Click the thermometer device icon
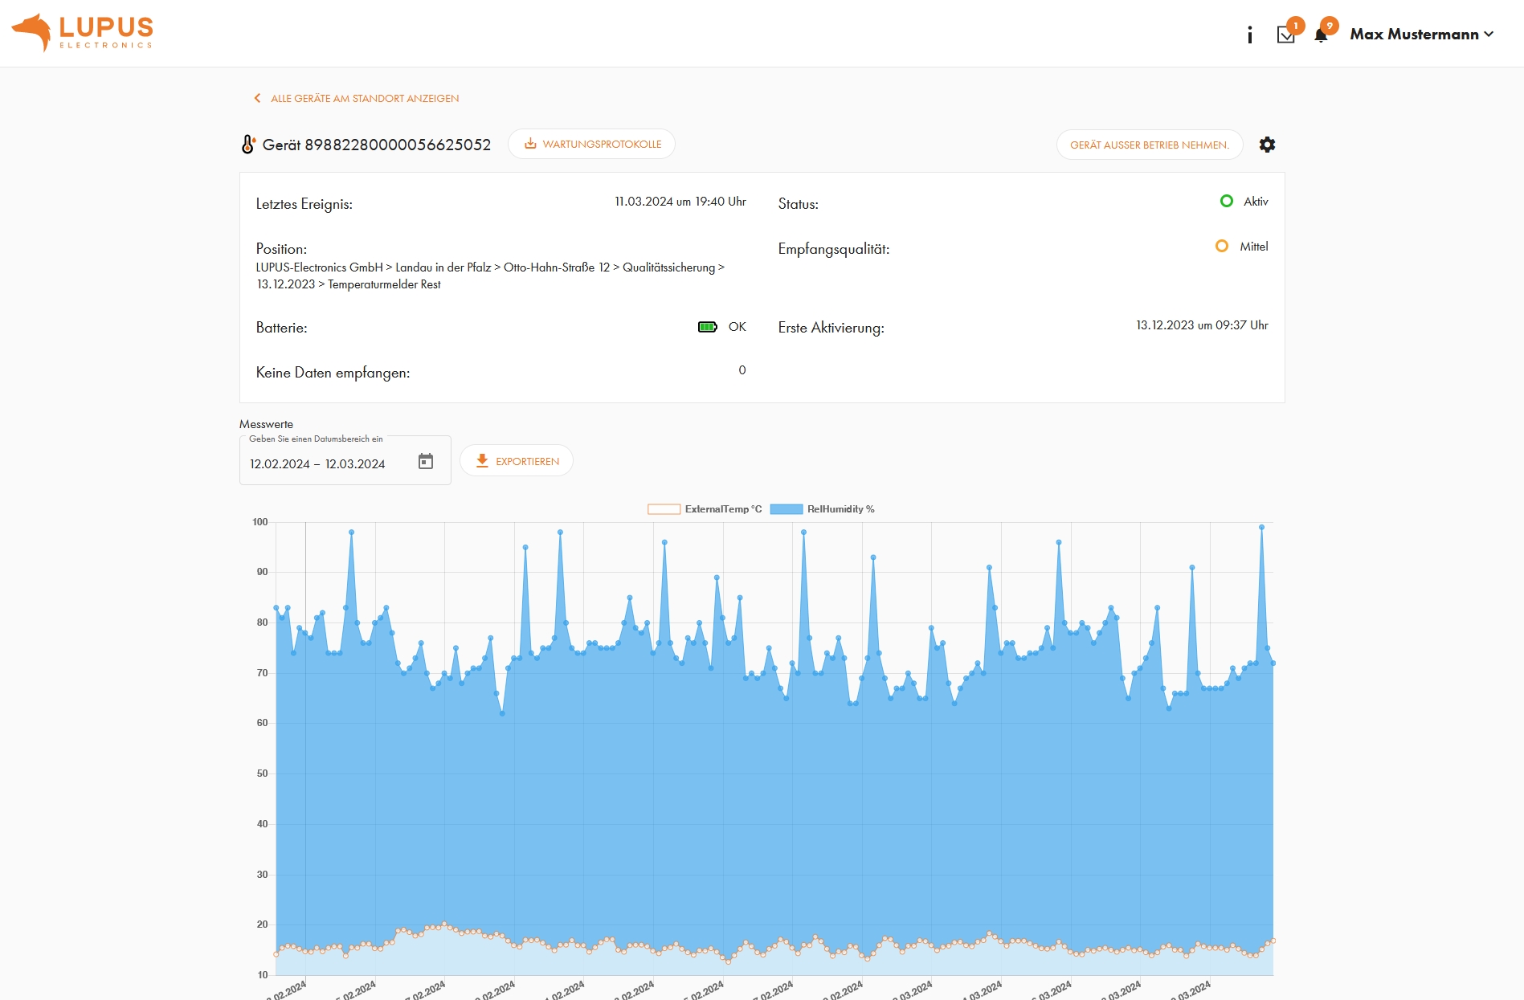The width and height of the screenshot is (1524, 1000). point(248,145)
